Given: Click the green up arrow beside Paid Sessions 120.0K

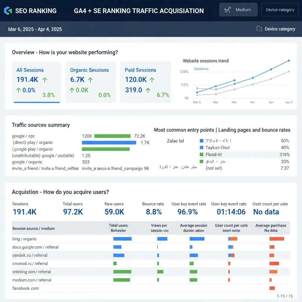Looking at the screenshot, I should pos(152,80).
